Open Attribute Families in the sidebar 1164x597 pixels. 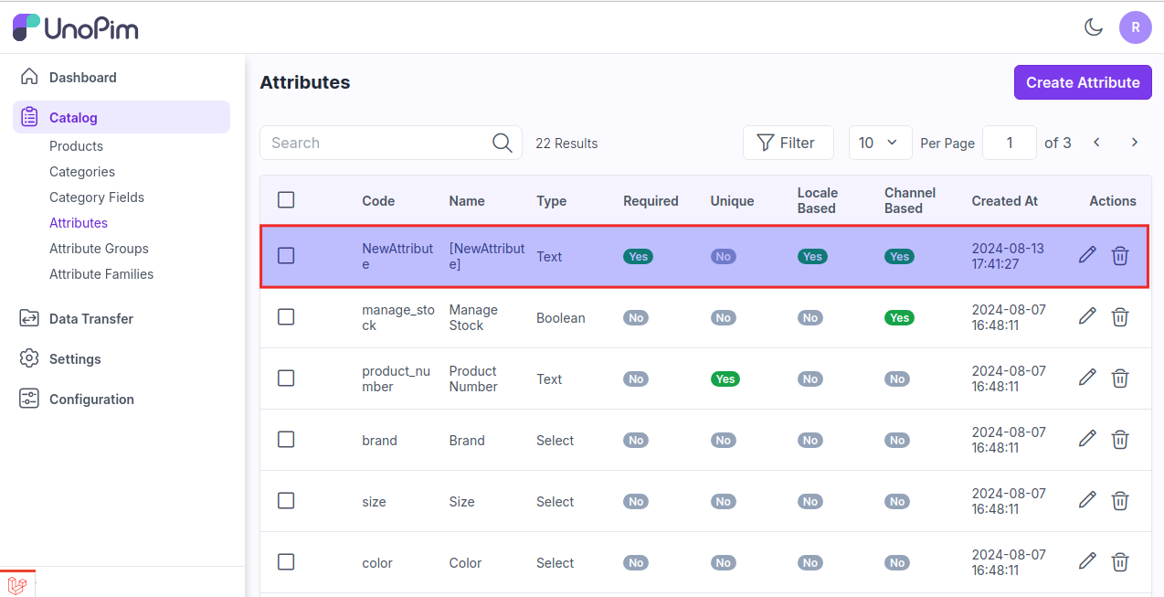point(101,274)
